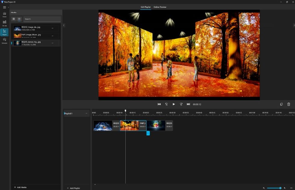Collapse the Media panel with left chevron
Viewport: 295px width, 190px height.
64,25
